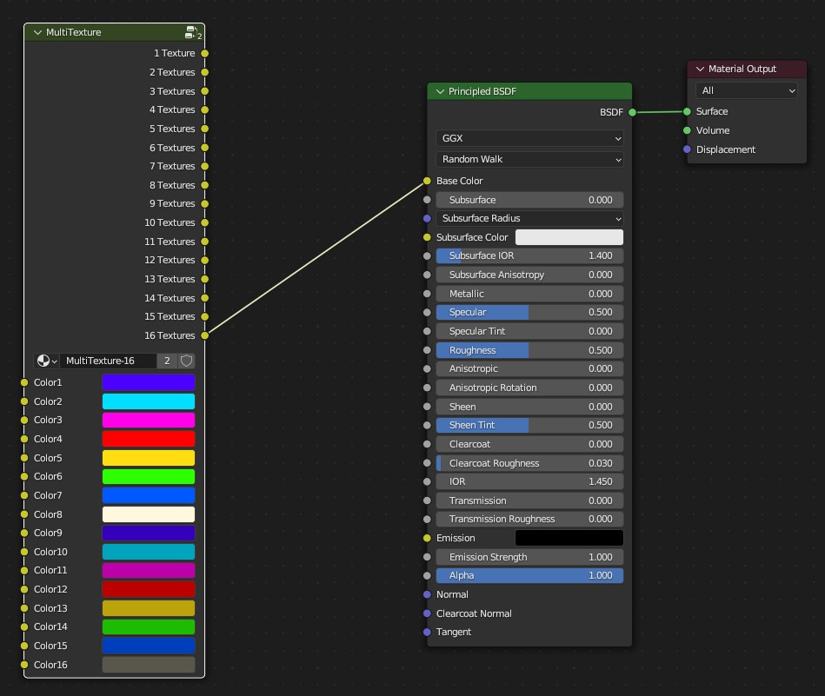Screen dimensions: 825x696
Task: Collapse the Principled BSDF node
Action: click(440, 91)
